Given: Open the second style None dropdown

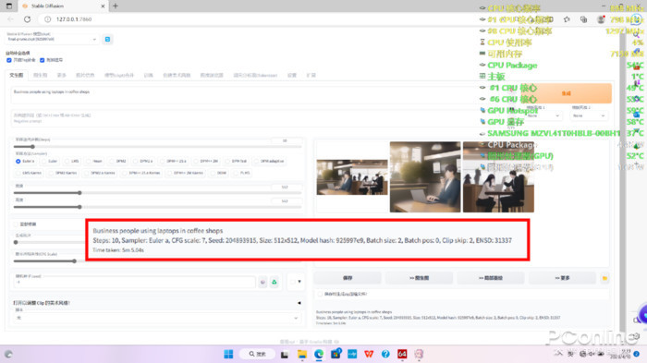Looking at the screenshot, I should pos(589,115).
